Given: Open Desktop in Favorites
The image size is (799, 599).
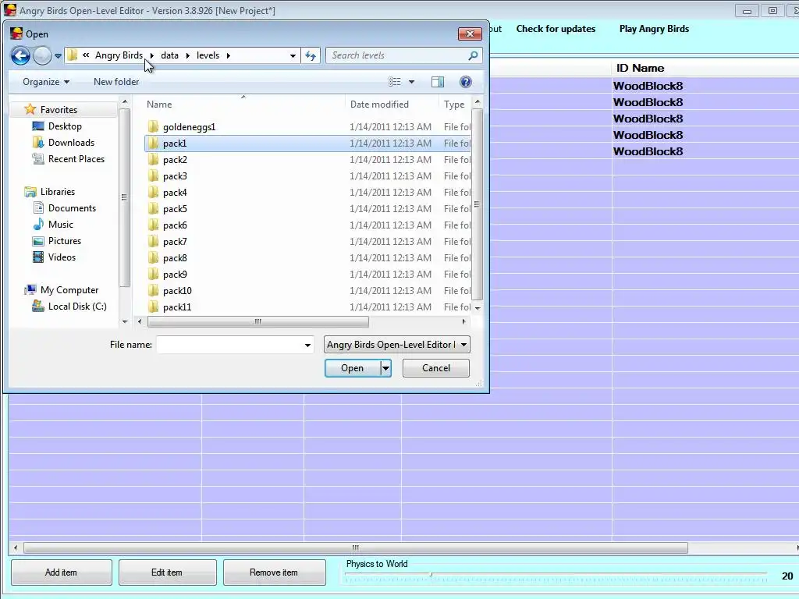Looking at the screenshot, I should 65,126.
